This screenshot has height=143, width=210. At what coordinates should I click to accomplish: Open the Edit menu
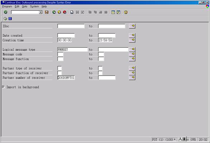17,6
